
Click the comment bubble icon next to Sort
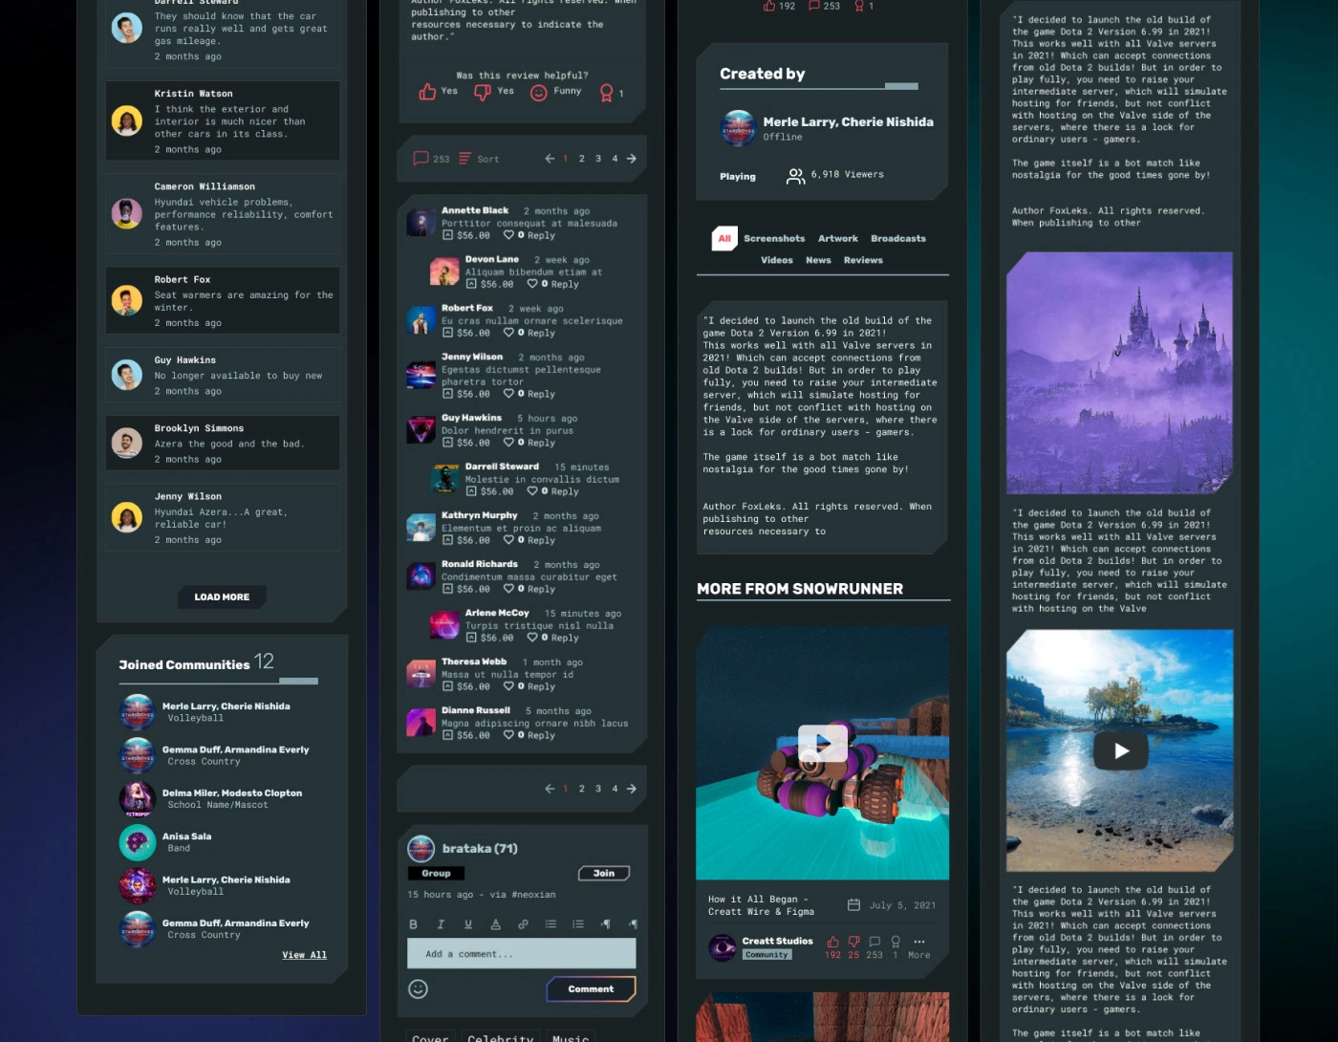coord(421,159)
